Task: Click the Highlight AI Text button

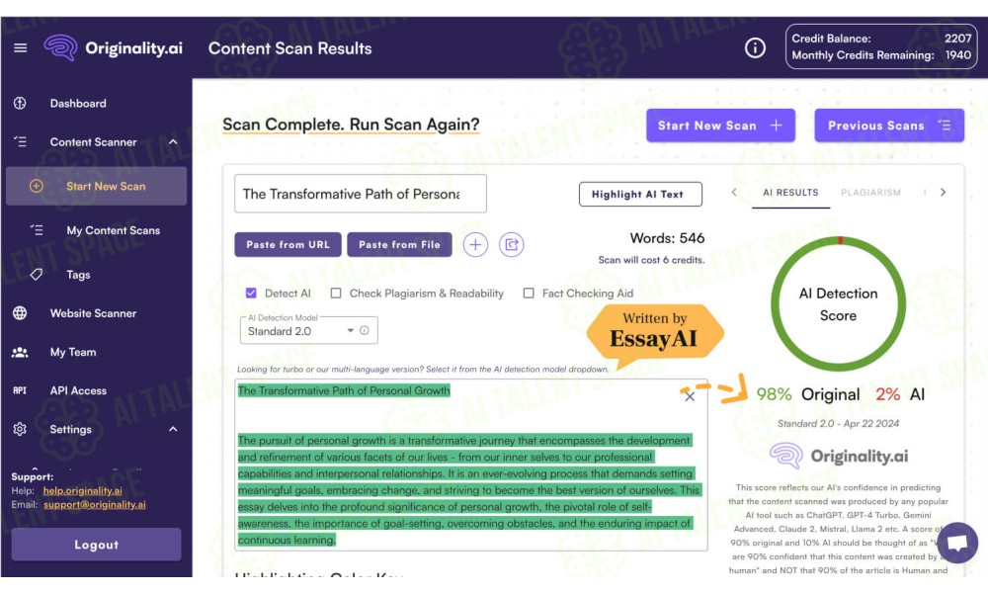Action: tap(640, 194)
